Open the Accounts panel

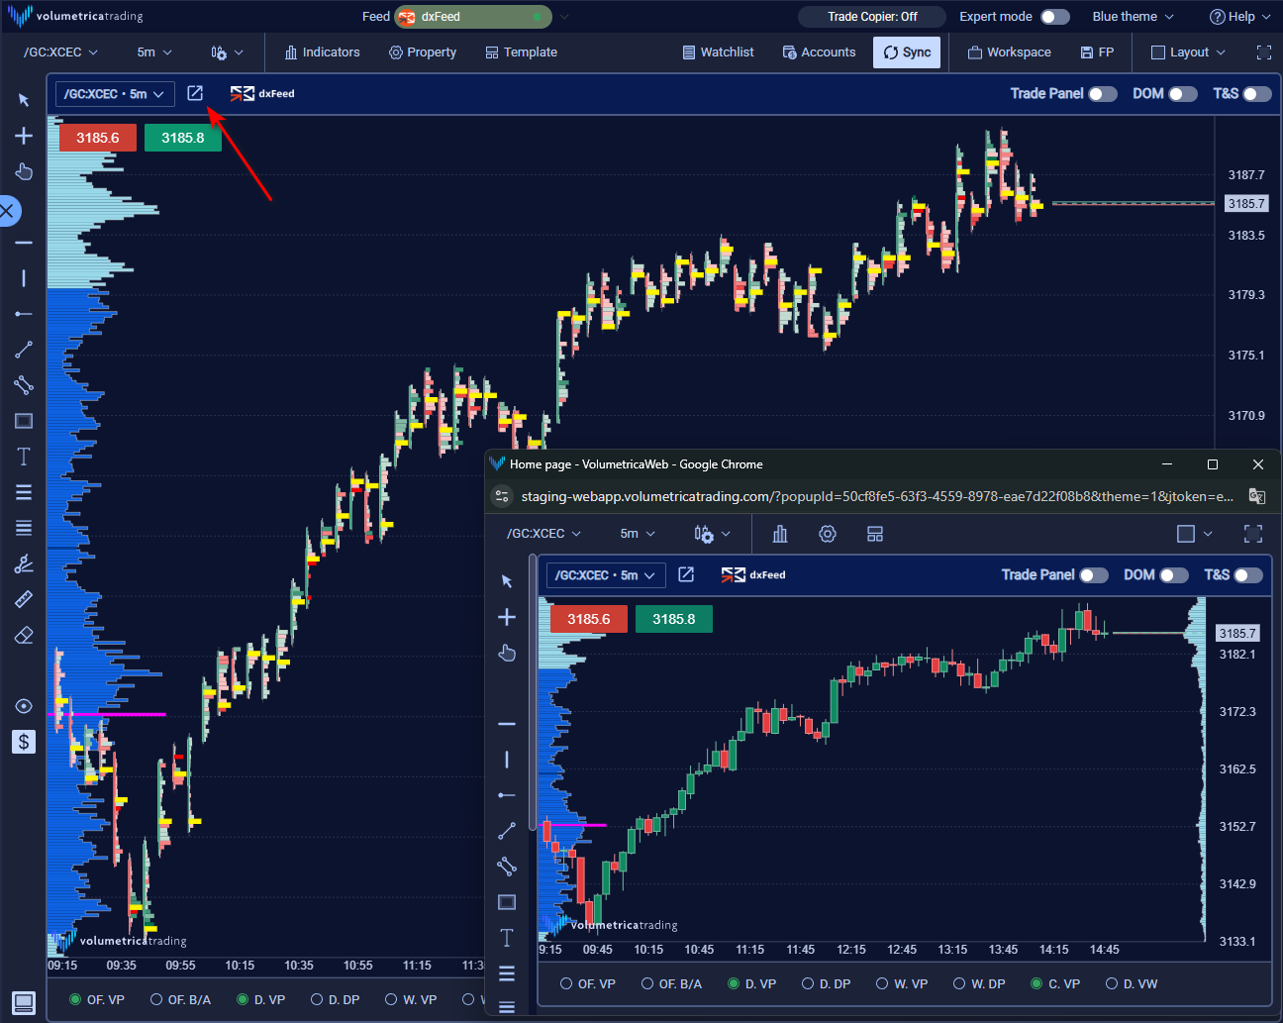(819, 52)
